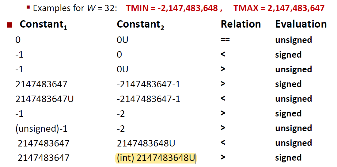Click the 2147483648U value without cast
The image size is (337, 167).
pos(146,143)
